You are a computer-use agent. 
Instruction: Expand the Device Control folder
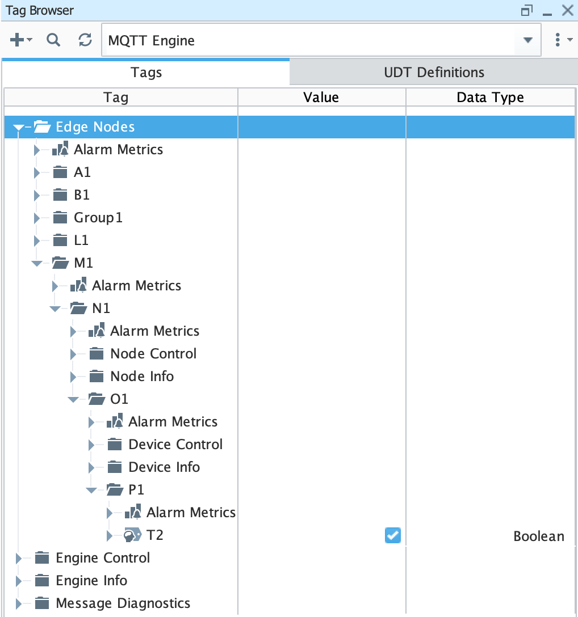(x=91, y=445)
